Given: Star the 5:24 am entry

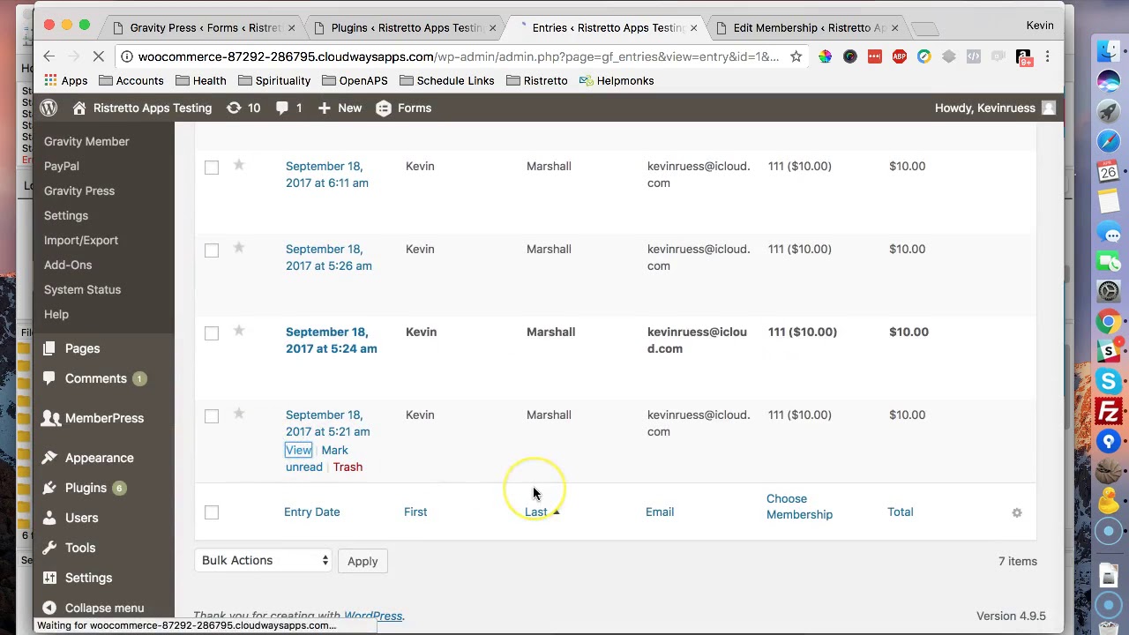Looking at the screenshot, I should [x=239, y=331].
